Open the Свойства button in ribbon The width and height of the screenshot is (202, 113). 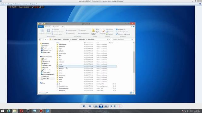point(103,32)
